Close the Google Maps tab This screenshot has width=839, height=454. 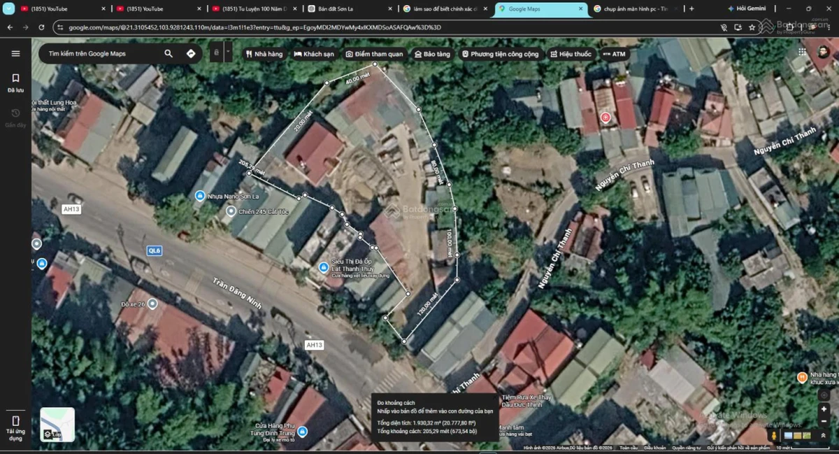580,8
